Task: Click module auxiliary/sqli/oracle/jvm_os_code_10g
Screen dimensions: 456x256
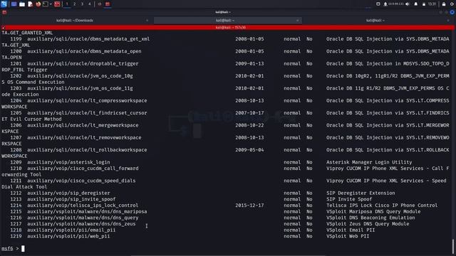Action: 80,76
